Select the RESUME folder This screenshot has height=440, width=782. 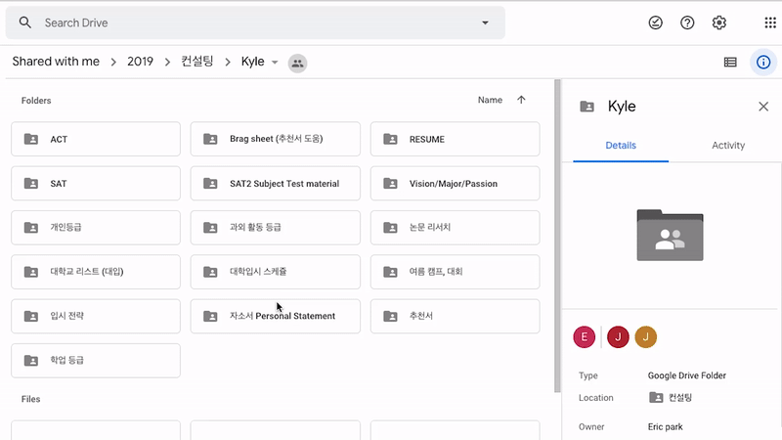[455, 139]
